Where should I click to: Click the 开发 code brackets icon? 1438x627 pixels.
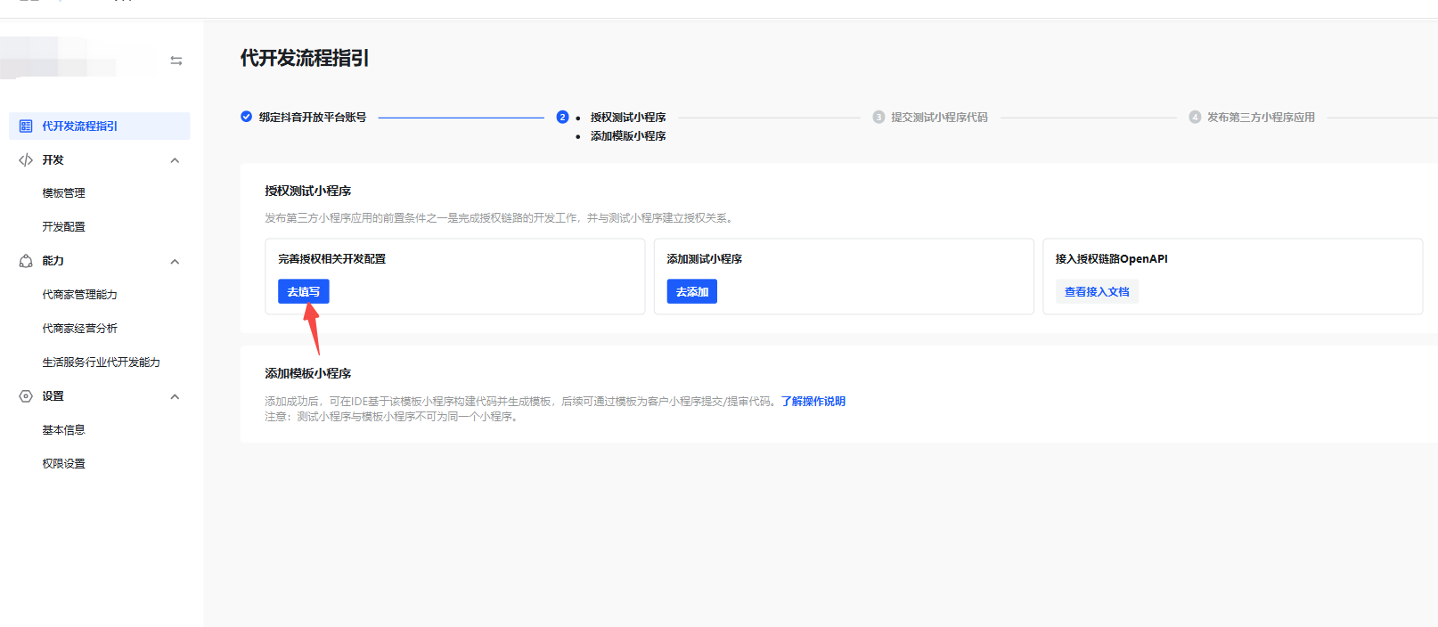[x=26, y=160]
